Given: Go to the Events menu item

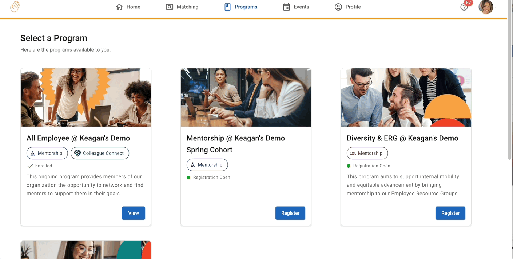Looking at the screenshot, I should point(301,7).
